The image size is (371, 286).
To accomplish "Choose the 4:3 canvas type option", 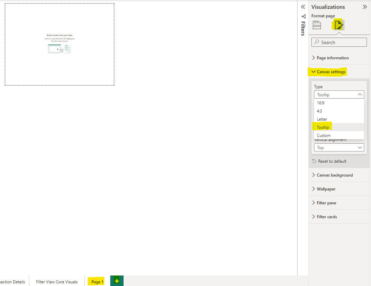I will pyautogui.click(x=339, y=111).
